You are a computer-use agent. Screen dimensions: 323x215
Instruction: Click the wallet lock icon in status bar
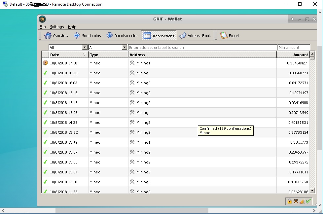(x=290, y=201)
